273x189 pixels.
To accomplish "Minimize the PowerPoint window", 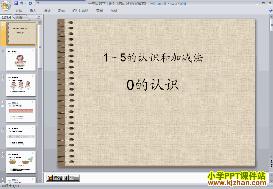I will 257,3.
